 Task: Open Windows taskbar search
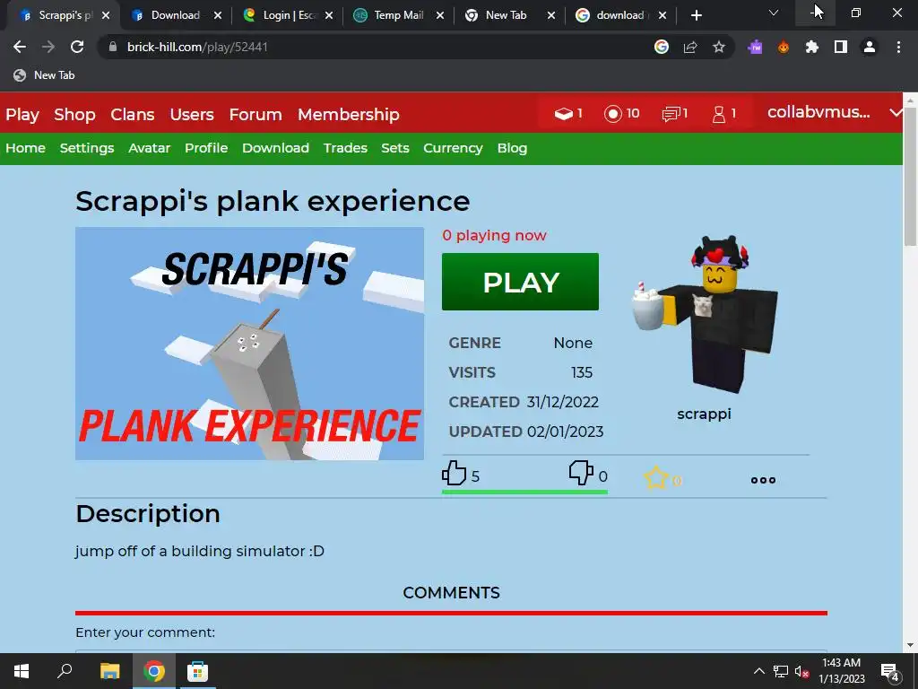point(65,671)
